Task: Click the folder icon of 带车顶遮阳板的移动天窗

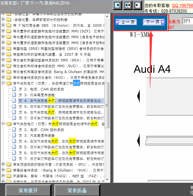Action: [9, 164]
